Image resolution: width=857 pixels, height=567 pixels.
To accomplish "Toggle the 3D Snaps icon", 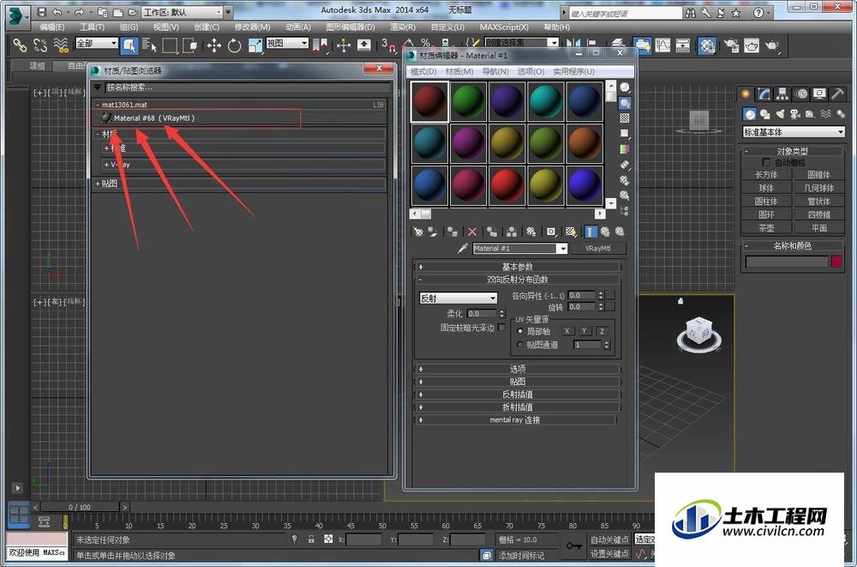I will [x=387, y=45].
